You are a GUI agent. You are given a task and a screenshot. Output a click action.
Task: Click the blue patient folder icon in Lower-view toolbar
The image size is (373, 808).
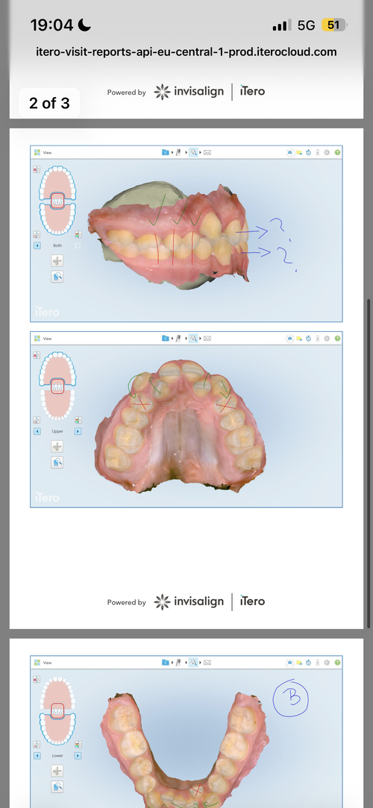point(166,663)
